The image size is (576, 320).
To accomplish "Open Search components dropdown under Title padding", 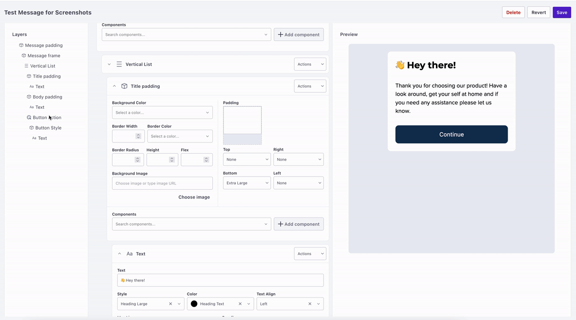I will pos(191,224).
